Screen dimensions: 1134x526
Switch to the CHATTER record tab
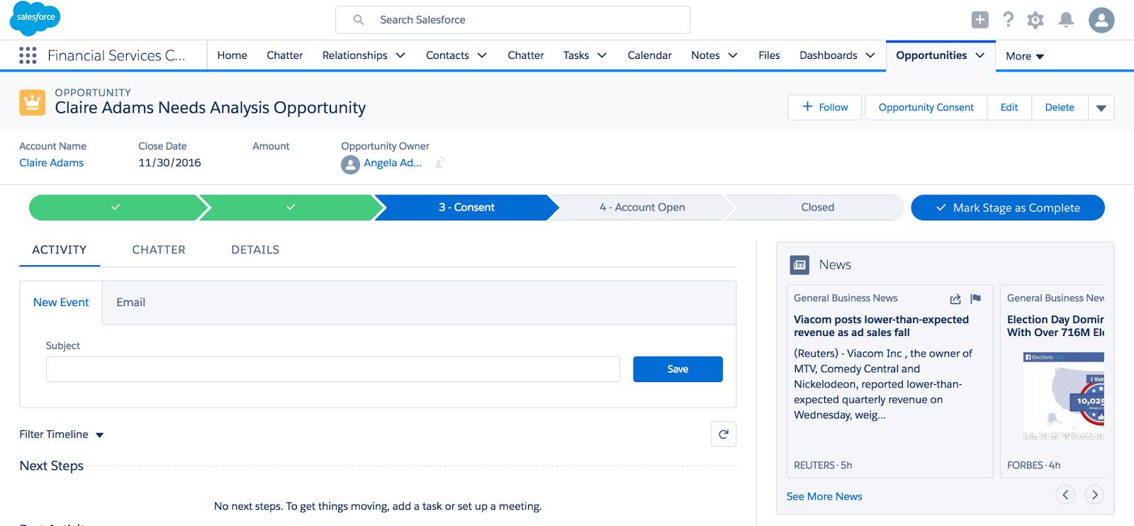(x=159, y=250)
